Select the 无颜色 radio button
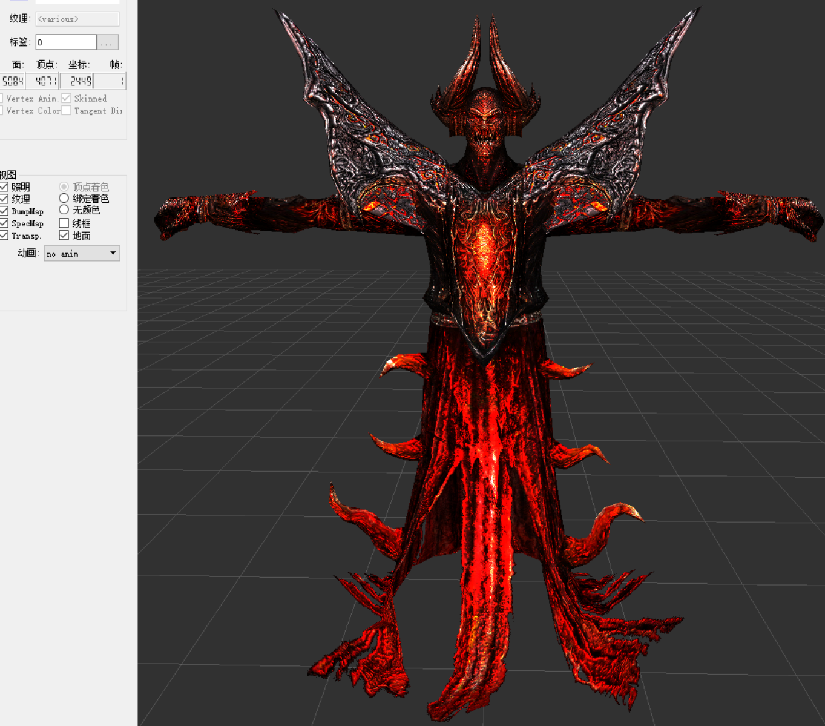825x726 pixels. pos(64,210)
